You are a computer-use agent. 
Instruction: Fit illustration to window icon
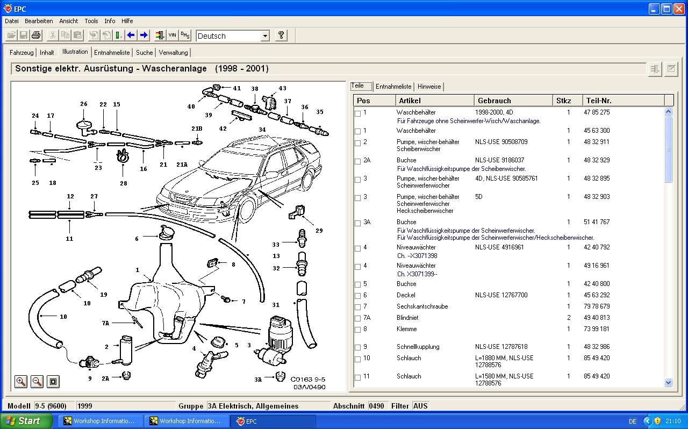click(53, 382)
